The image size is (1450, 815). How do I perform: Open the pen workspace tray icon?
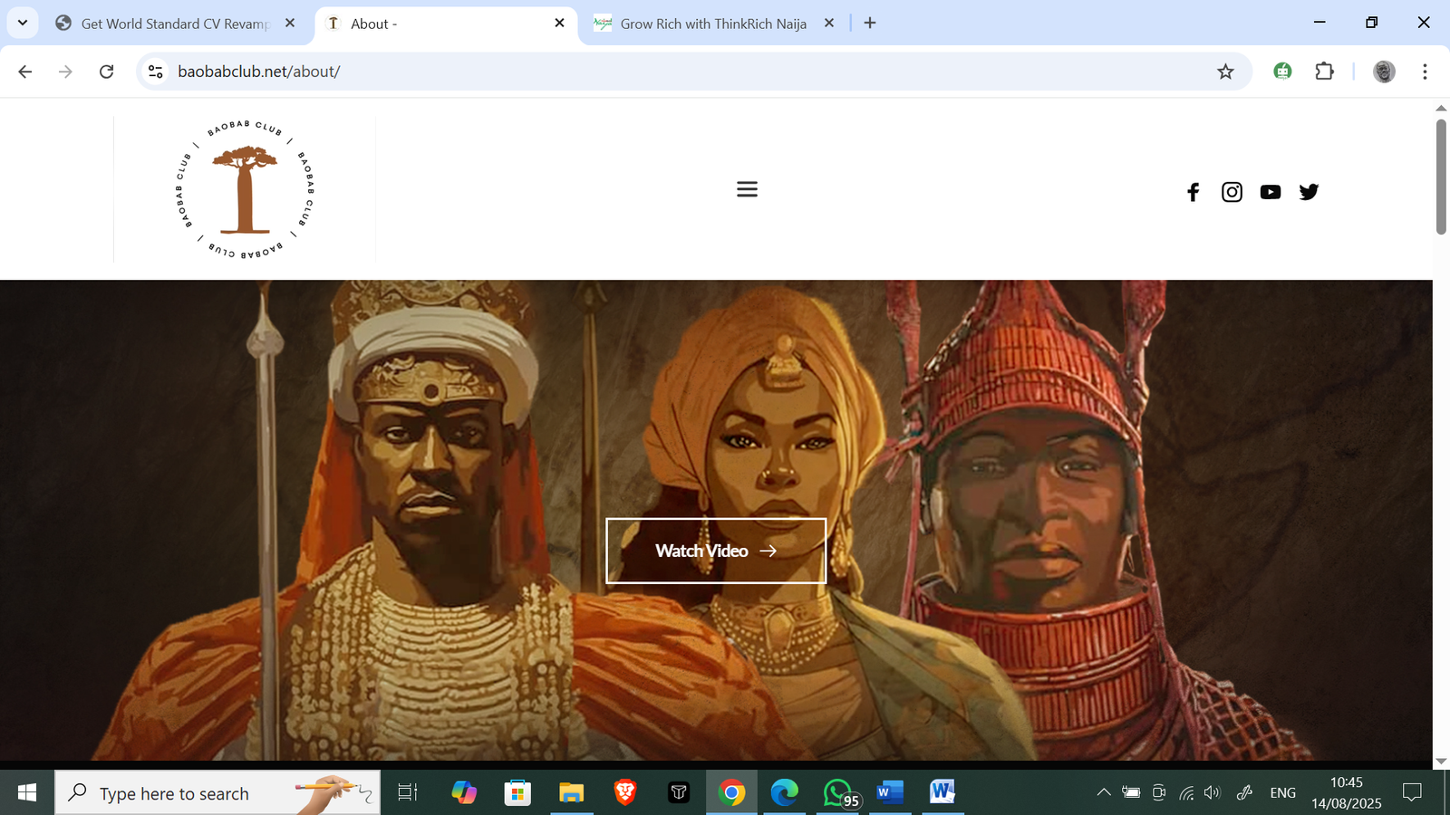pyautogui.click(x=1244, y=792)
